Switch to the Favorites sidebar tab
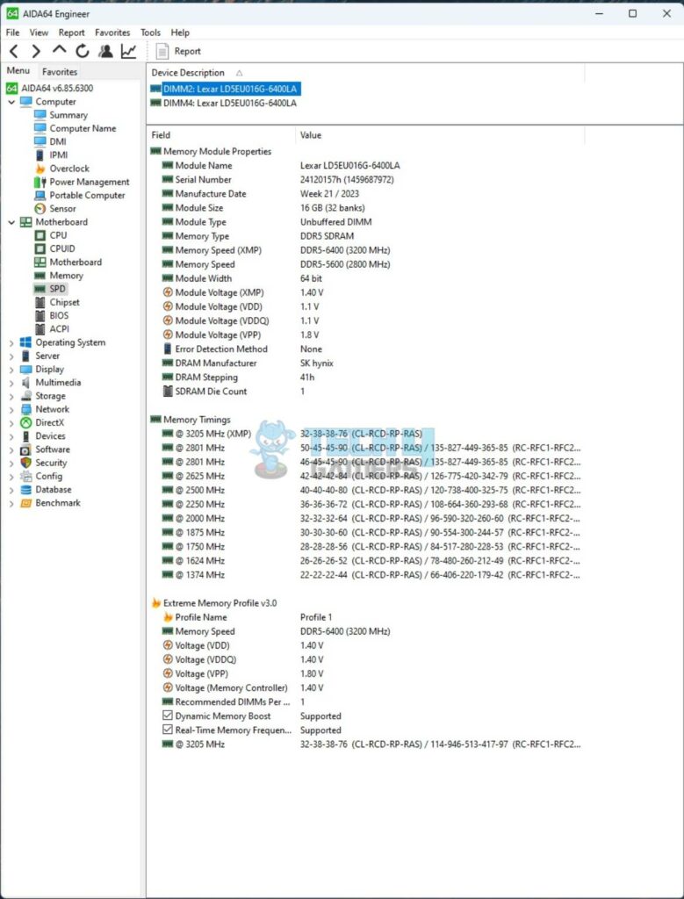684x899 pixels. pos(60,72)
